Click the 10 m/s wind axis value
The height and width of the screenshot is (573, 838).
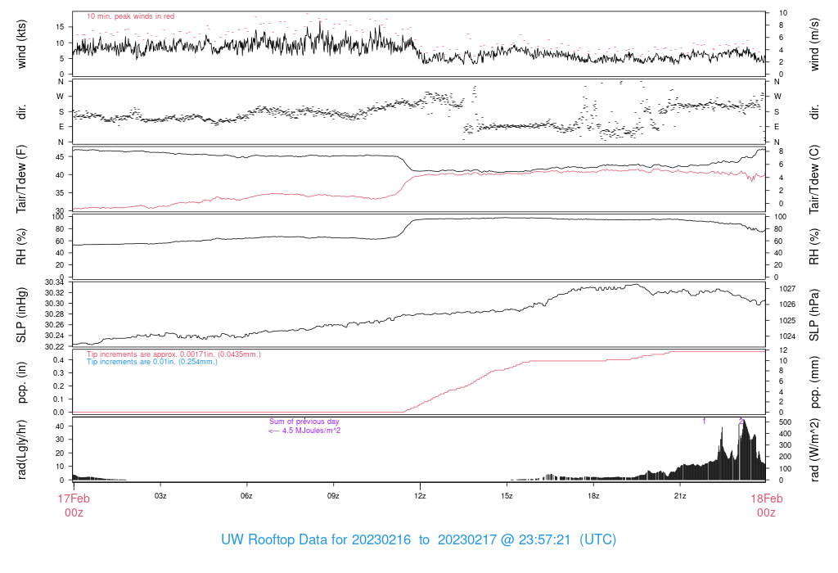click(783, 13)
